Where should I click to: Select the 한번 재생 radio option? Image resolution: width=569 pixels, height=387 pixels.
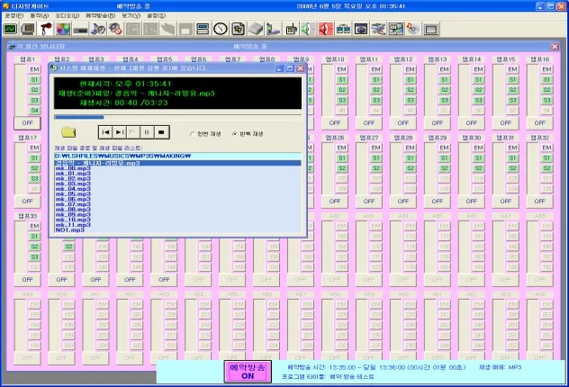(205, 134)
